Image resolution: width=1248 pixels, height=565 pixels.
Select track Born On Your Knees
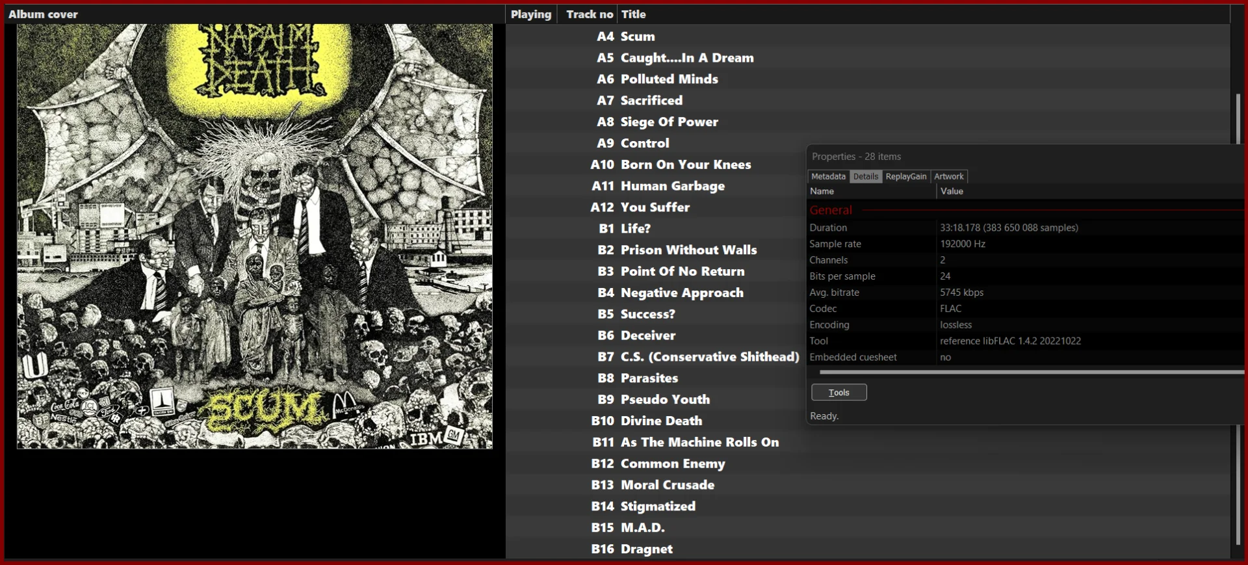click(x=656, y=164)
